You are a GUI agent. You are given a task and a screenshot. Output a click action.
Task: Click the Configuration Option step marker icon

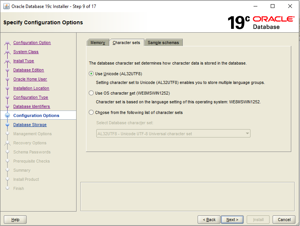[7, 43]
